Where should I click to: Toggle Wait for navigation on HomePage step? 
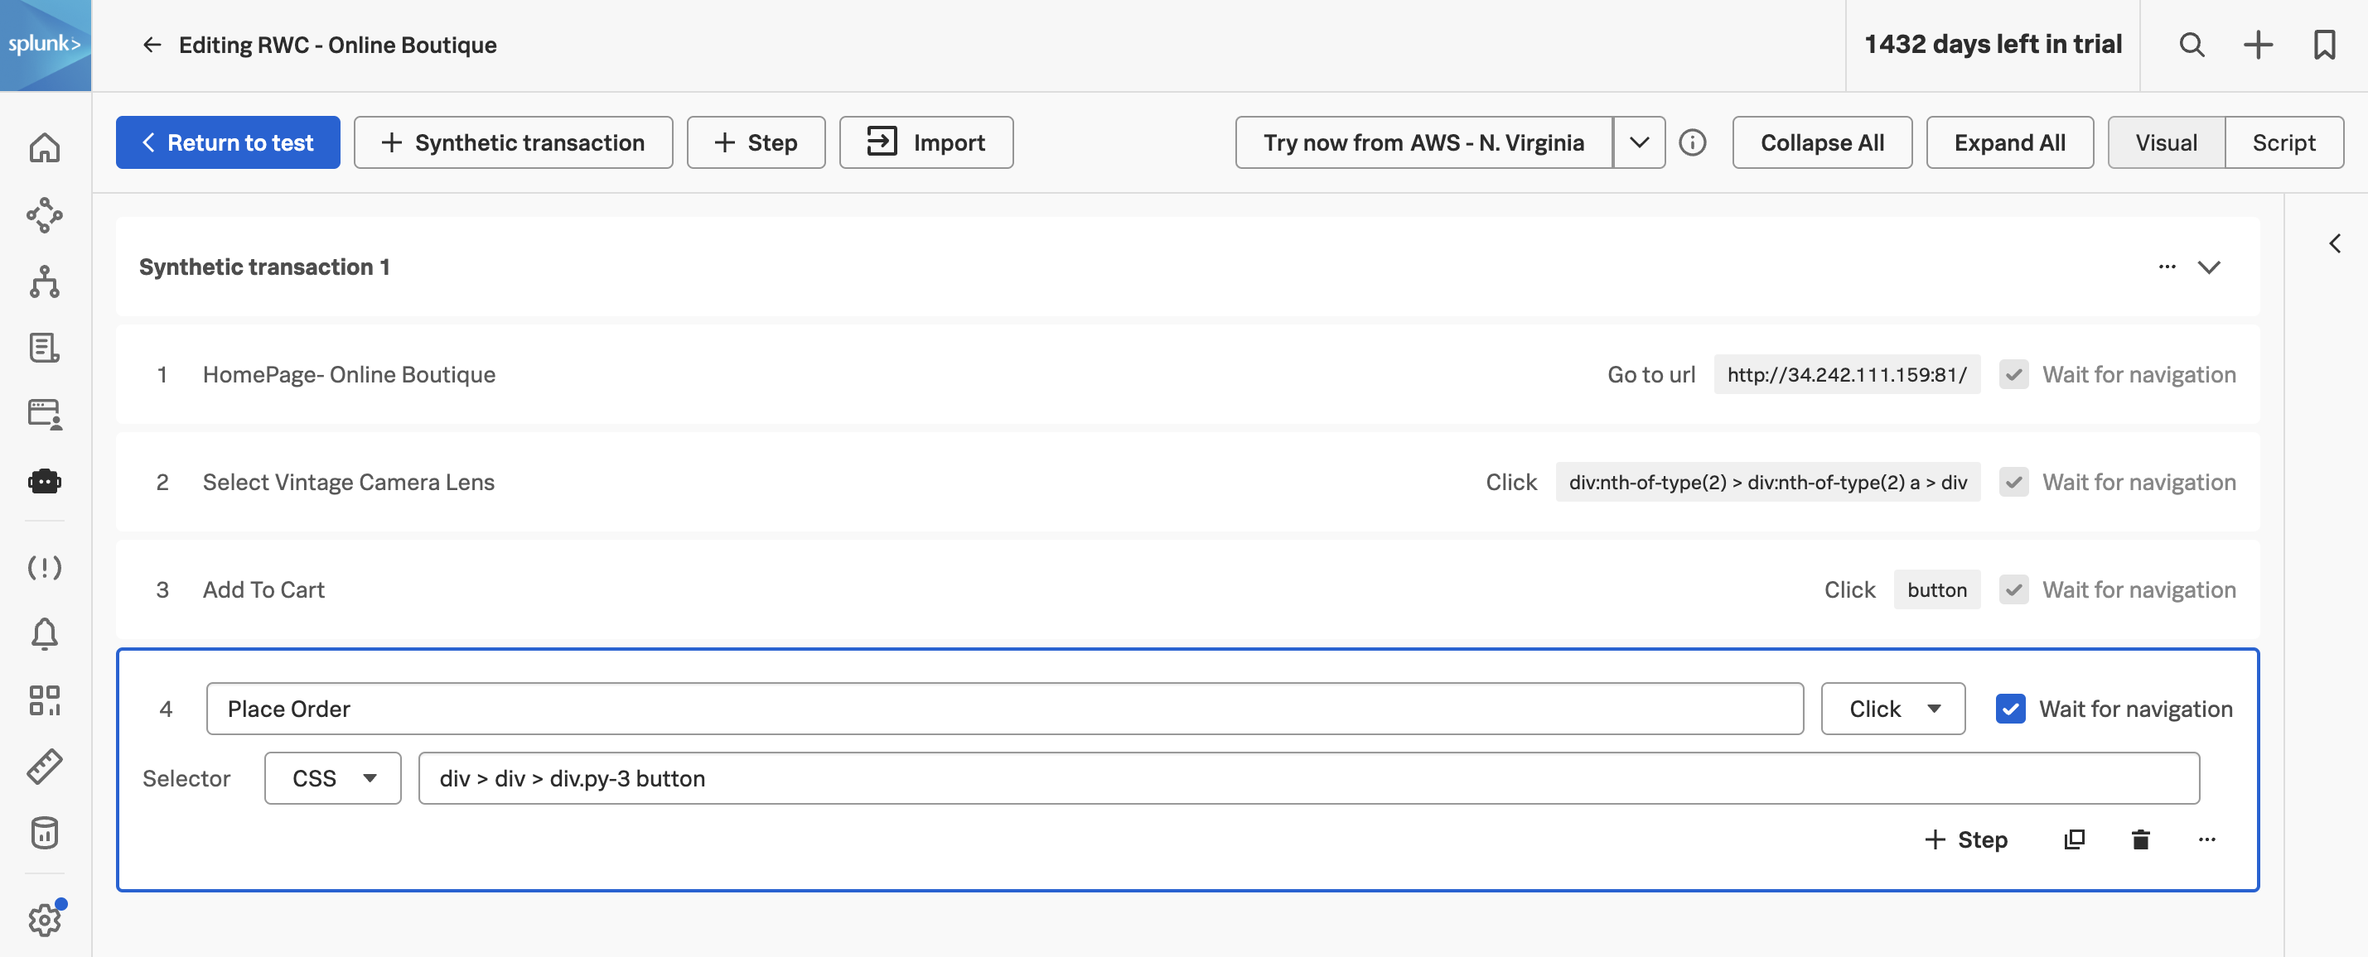point(2013,374)
